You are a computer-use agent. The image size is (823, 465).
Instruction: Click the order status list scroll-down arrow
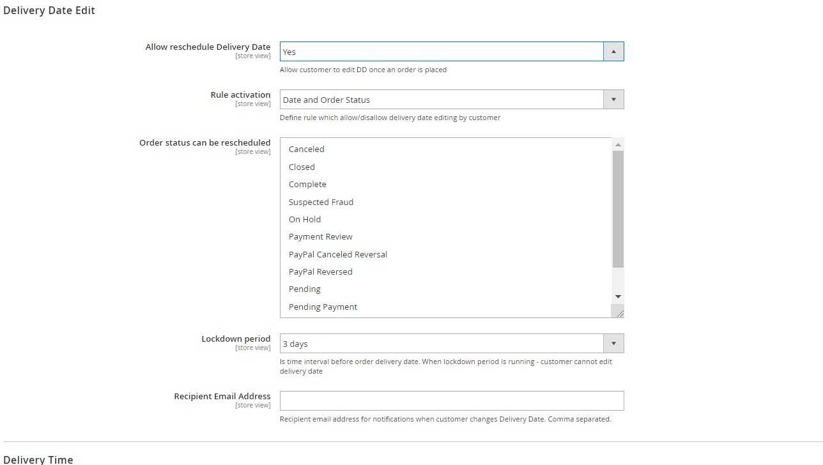pos(618,296)
